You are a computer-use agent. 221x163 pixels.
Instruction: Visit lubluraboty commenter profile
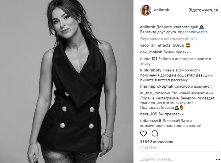(151, 70)
